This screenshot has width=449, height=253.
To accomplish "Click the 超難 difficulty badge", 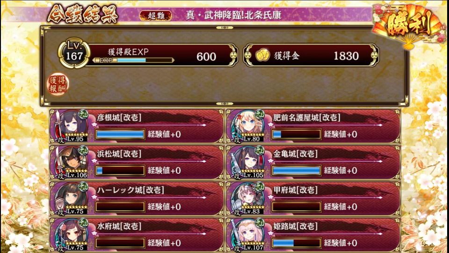I will pyautogui.click(x=156, y=15).
